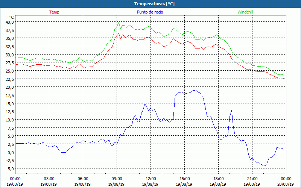Screen dimensions: 301x188
Task: Click the Temperaturas [°C] chart title
Action: [x=154, y=4]
